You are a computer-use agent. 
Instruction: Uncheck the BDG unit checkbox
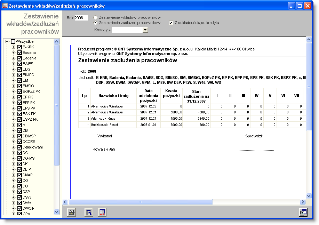(19, 69)
